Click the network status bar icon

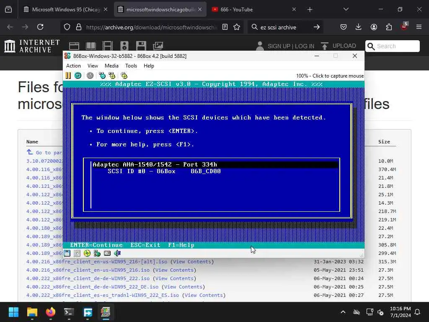coord(97,253)
